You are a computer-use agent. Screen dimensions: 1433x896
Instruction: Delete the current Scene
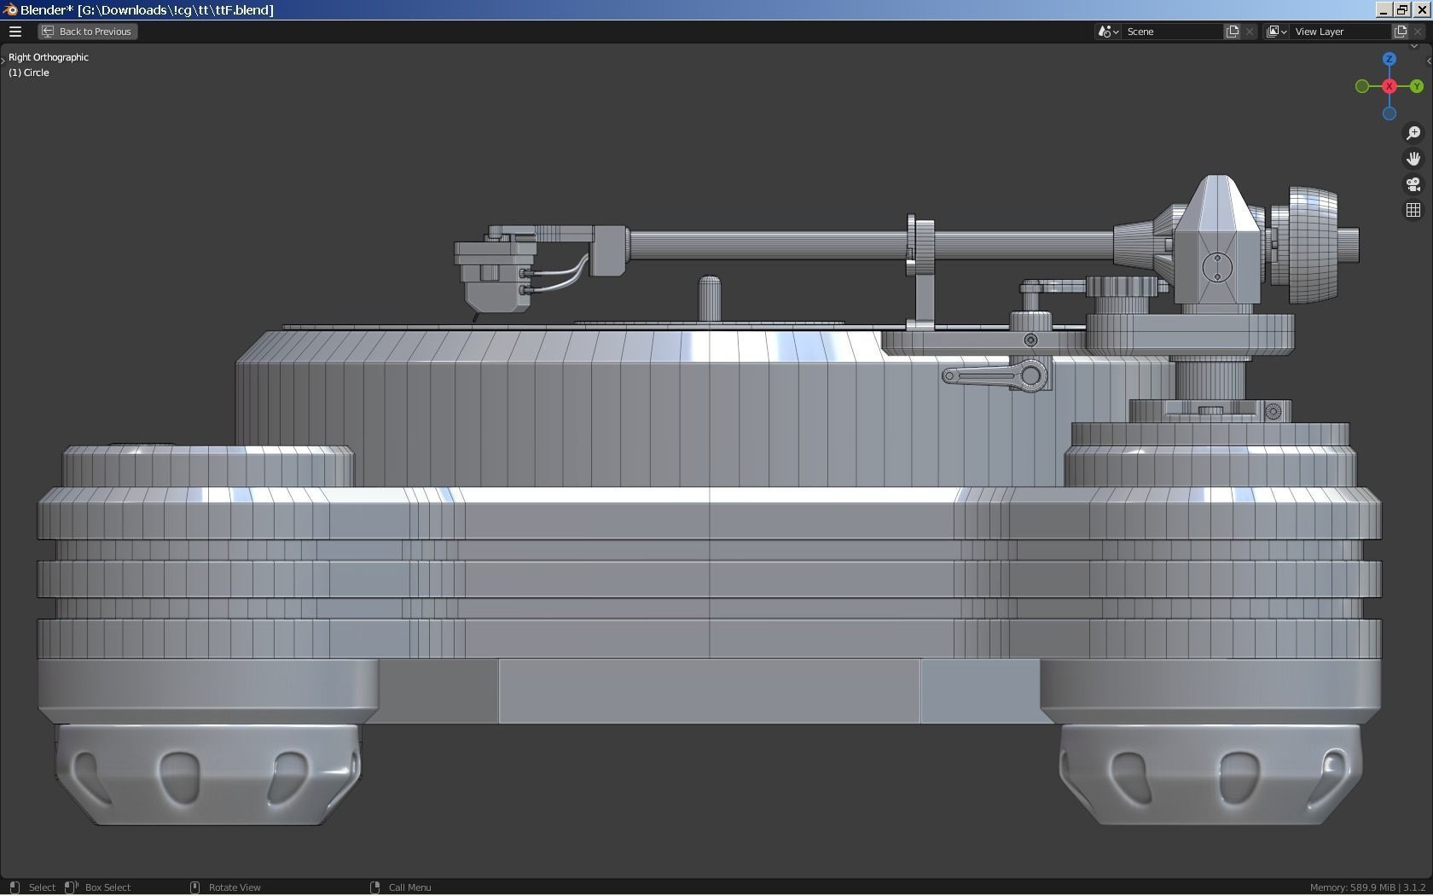(x=1250, y=32)
